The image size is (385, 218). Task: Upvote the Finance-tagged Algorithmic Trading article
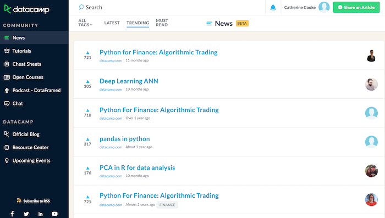[x=87, y=197]
